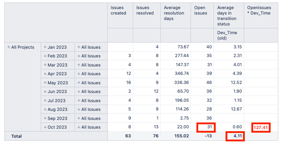Screen dimensions: 283x145
Task: Expand All Issues in Feb 2023 row
Action: point(79,56)
